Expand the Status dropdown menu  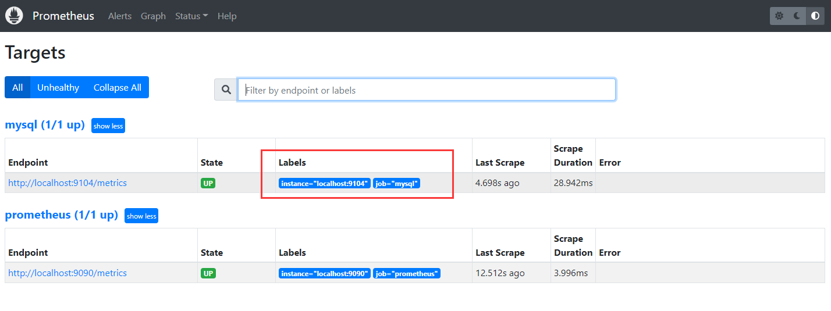(x=191, y=16)
